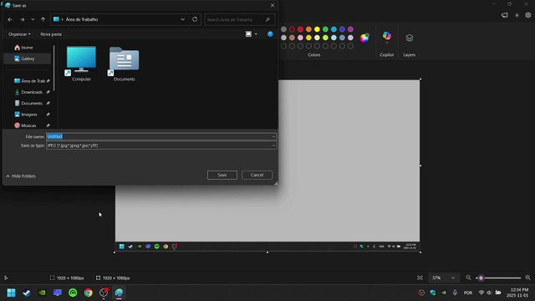Open the Wi-Fi network tray icon
The width and height of the screenshot is (535, 301).
pyautogui.click(x=481, y=293)
